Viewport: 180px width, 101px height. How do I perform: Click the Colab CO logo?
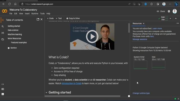click(4, 11)
